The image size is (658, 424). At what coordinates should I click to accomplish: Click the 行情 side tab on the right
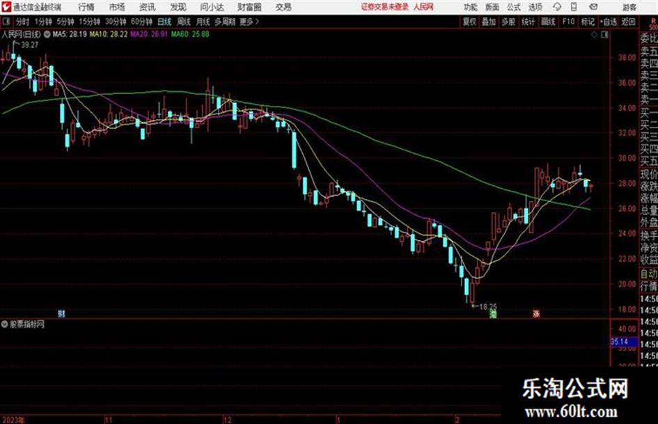pyautogui.click(x=649, y=286)
